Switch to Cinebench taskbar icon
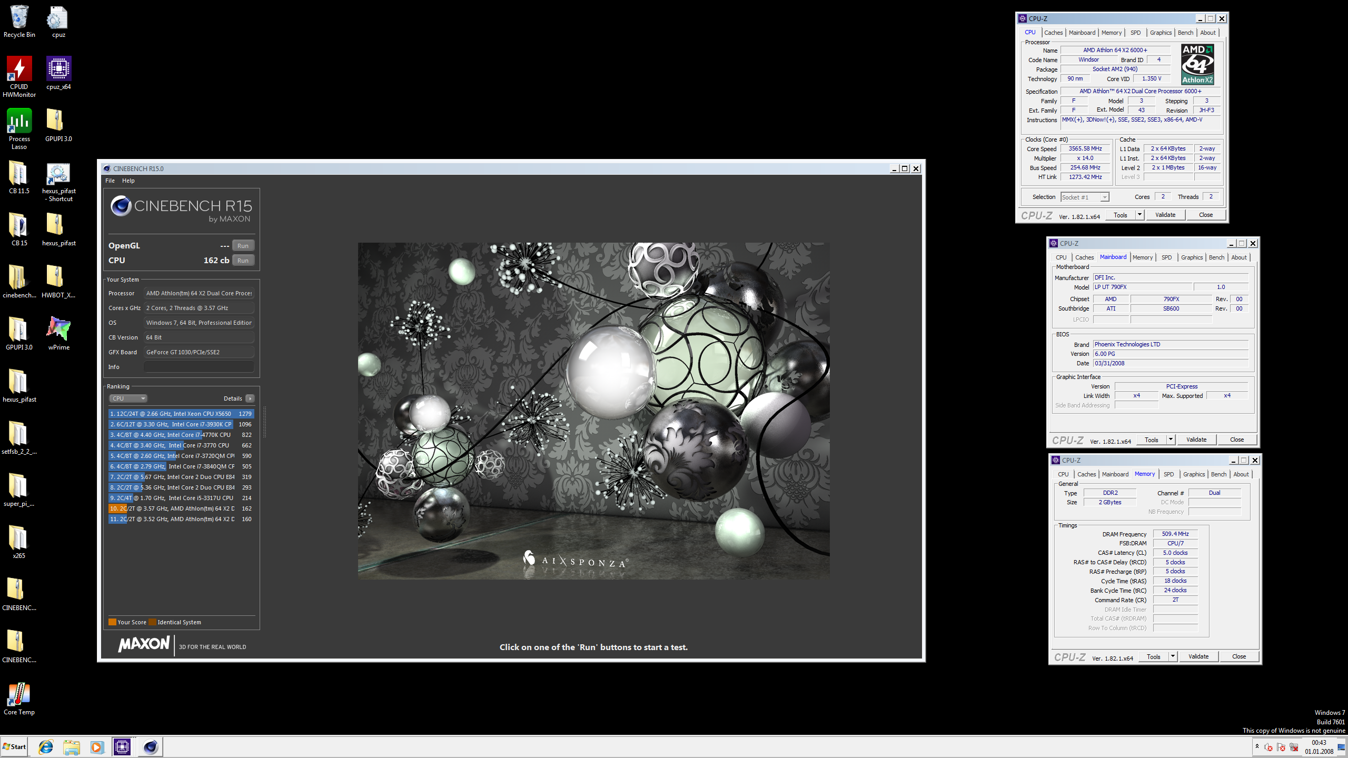The image size is (1348, 758). click(x=150, y=747)
